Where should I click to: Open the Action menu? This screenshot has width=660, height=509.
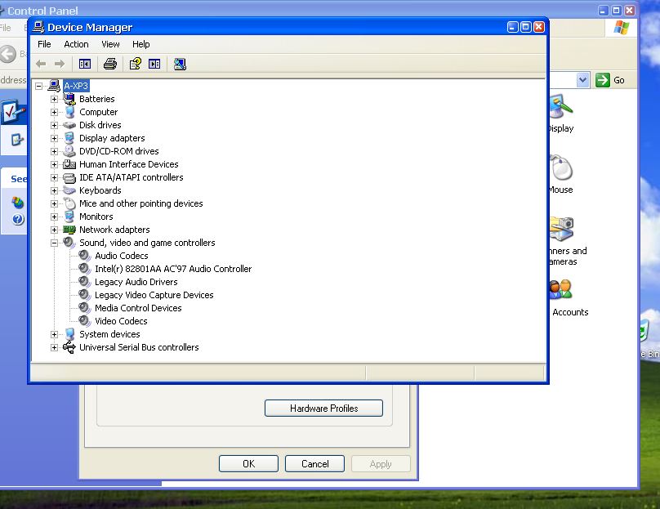(76, 44)
